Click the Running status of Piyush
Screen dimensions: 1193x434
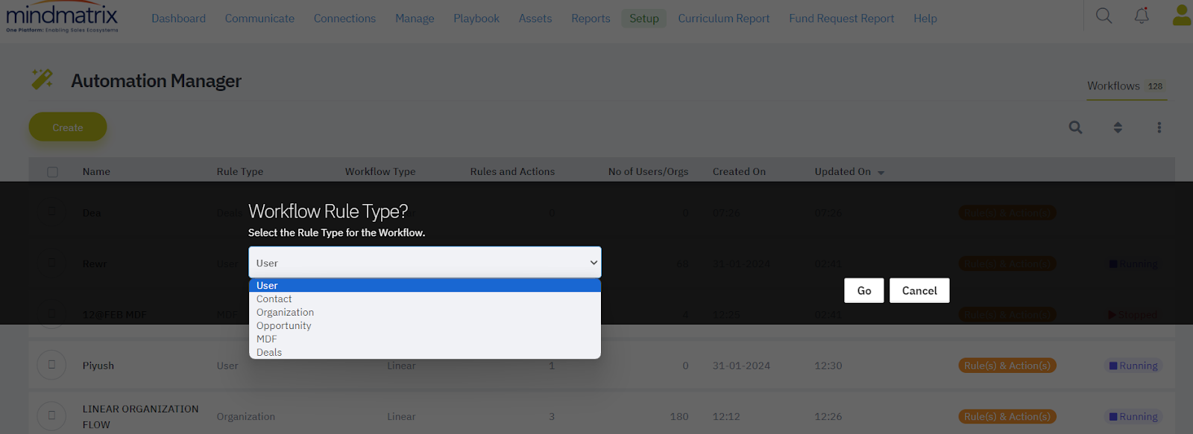[x=1133, y=366]
